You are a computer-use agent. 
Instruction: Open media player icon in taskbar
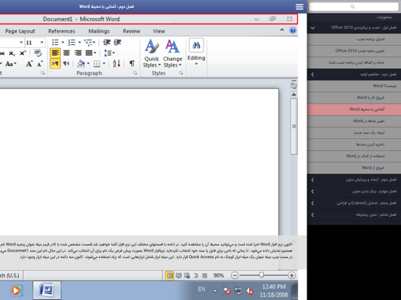[16, 291]
